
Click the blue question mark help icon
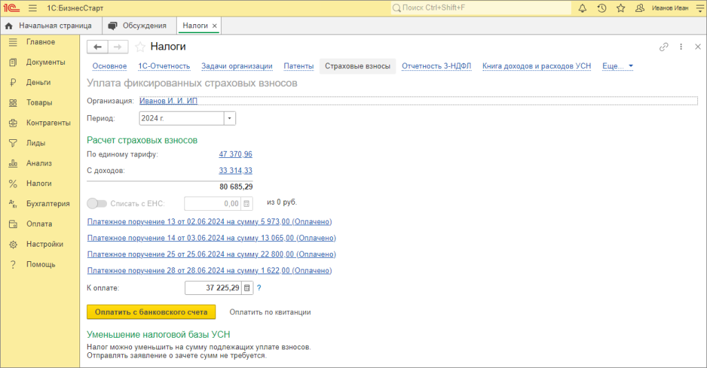pyautogui.click(x=259, y=288)
